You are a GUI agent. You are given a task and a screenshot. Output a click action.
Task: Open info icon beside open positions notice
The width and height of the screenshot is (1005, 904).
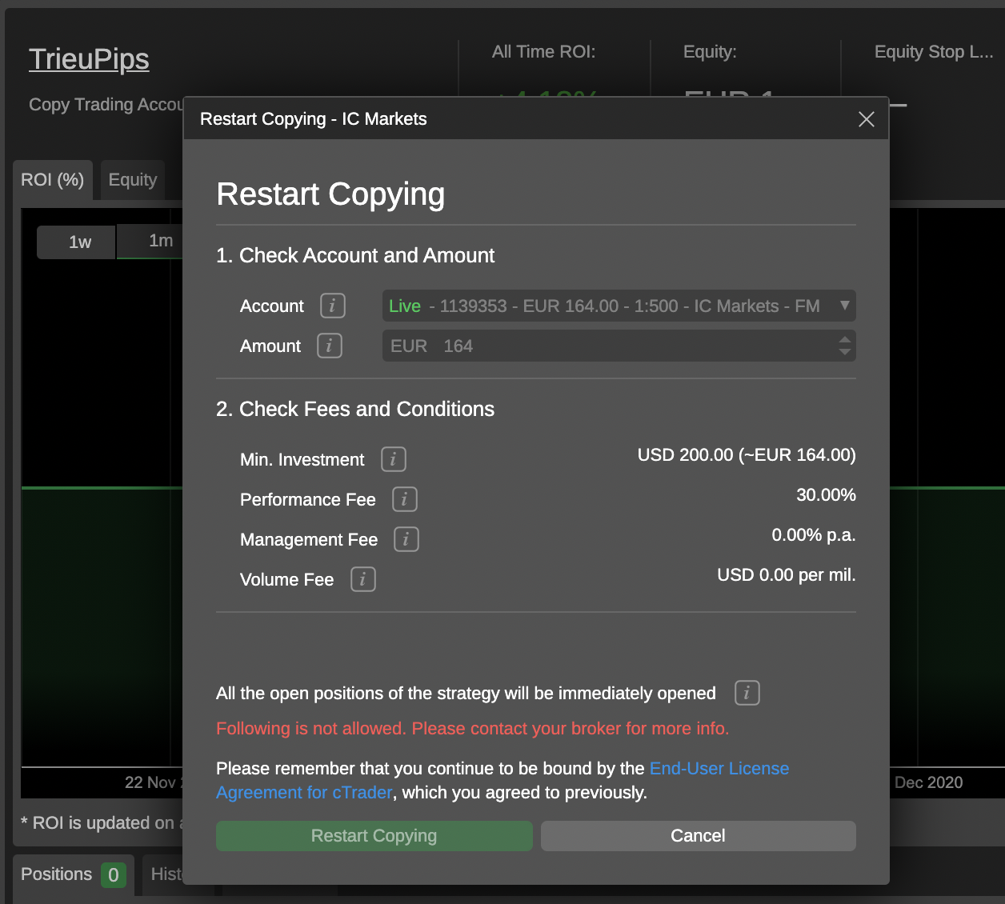click(747, 693)
